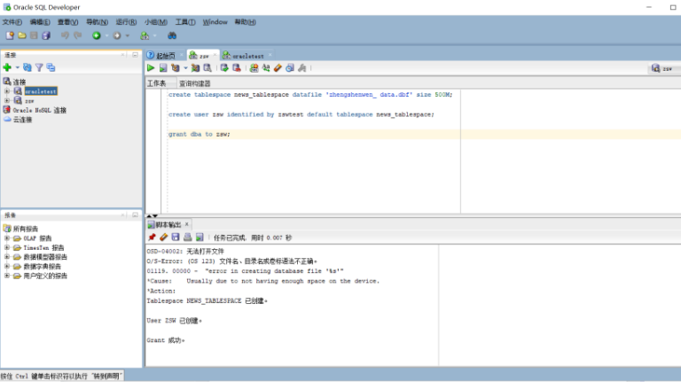Viewport: 681px width, 382px height.
Task: Select the 工作表 tab
Action: pos(156,83)
